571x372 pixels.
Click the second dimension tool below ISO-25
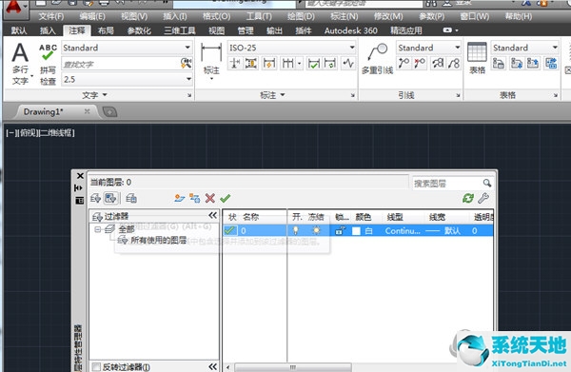[x=250, y=64]
